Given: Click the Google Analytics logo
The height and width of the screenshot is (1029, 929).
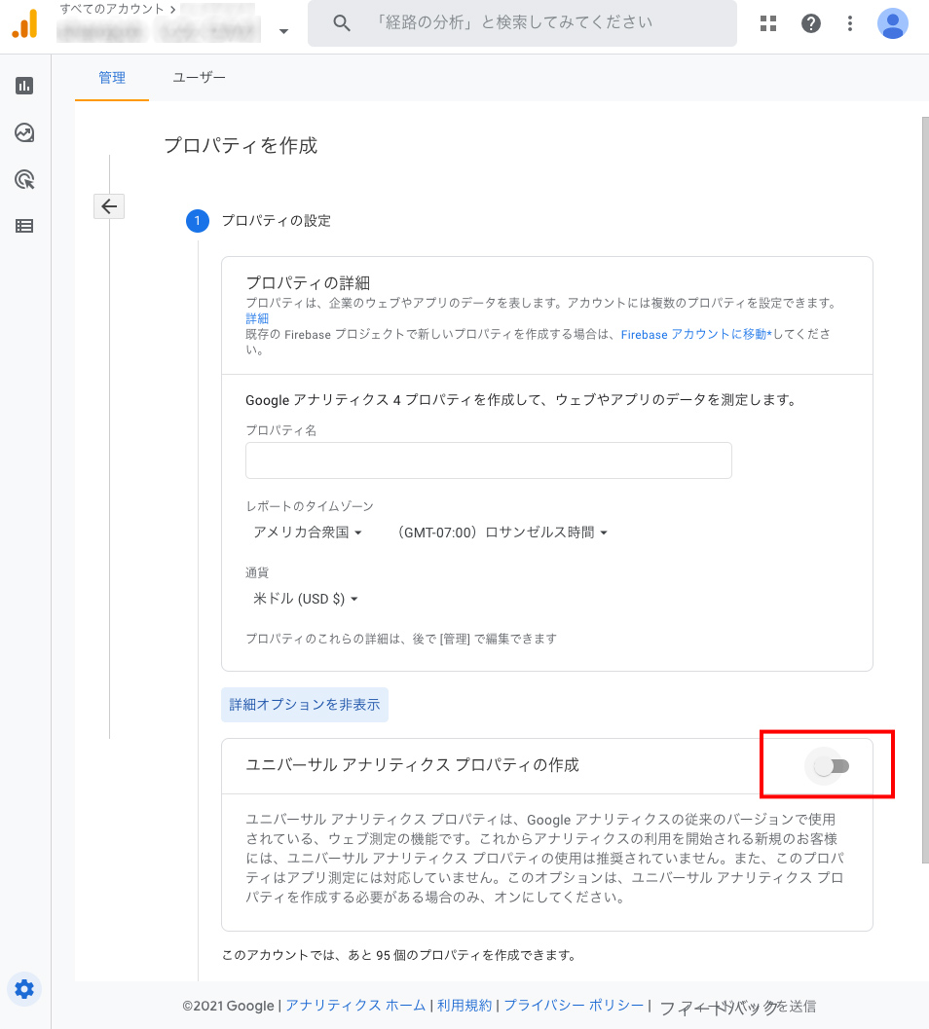Looking at the screenshot, I should tap(25, 23).
